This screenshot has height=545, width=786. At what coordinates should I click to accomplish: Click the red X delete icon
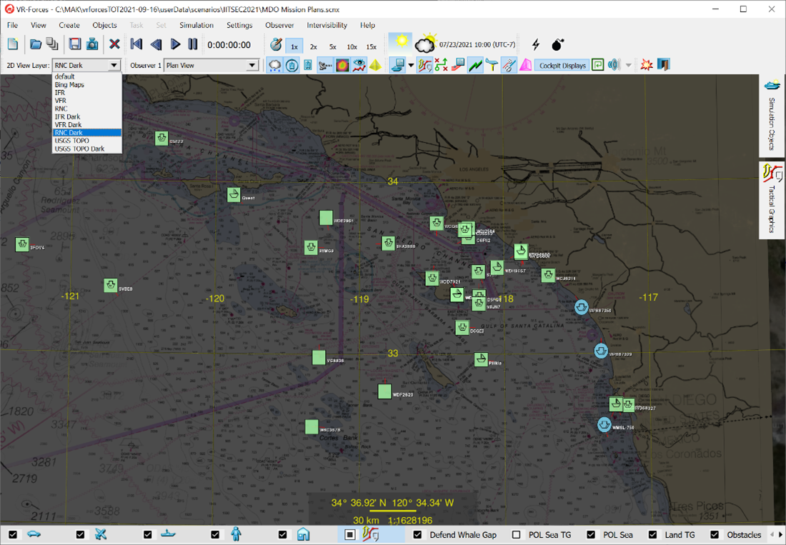tap(114, 44)
